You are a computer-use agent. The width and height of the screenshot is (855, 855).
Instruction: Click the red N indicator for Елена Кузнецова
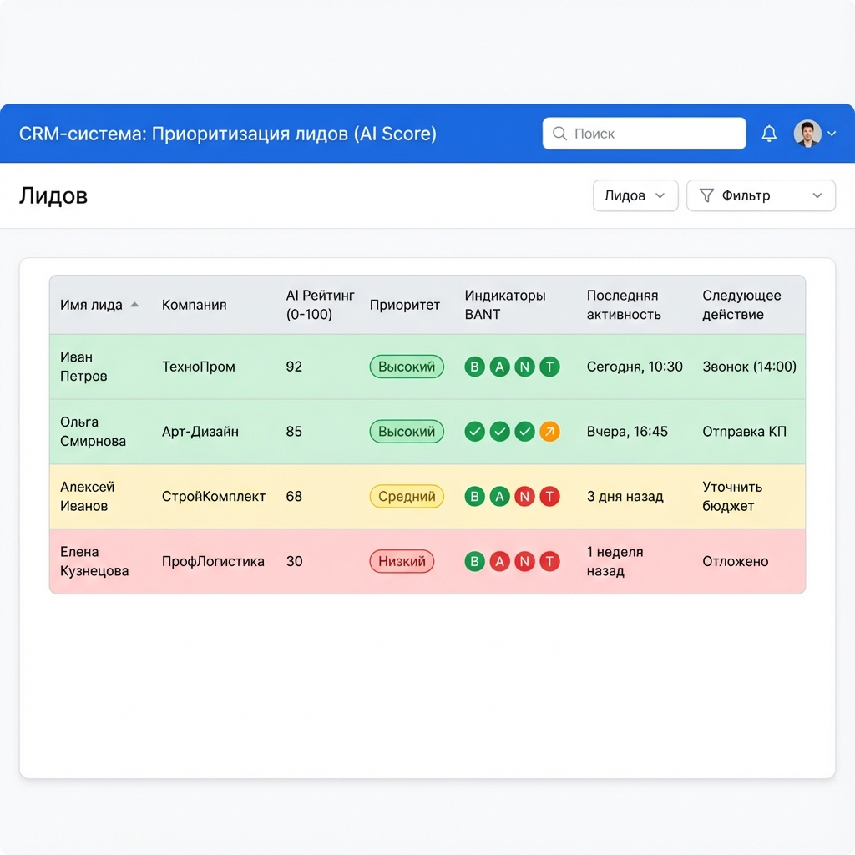click(524, 561)
